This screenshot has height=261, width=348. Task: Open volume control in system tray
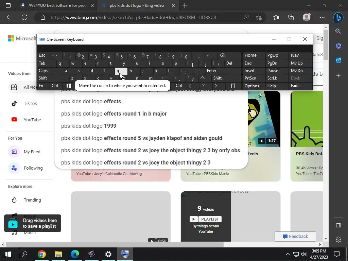click(303, 254)
